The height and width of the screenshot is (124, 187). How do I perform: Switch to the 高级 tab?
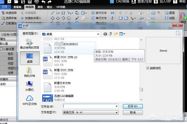[40, 7]
